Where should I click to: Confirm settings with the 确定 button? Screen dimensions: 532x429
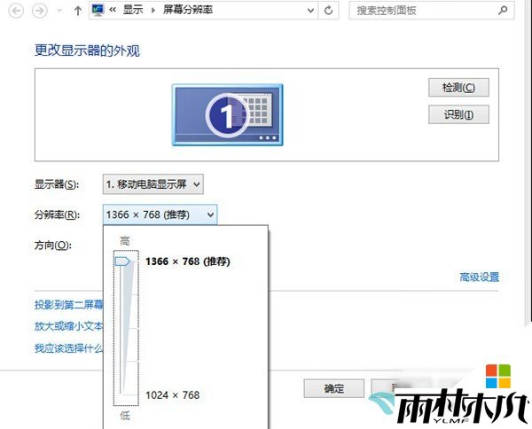[333, 388]
